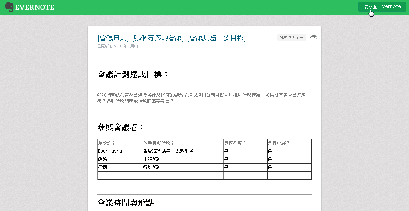Click the updated date 2015年3月6日

(x=128, y=46)
